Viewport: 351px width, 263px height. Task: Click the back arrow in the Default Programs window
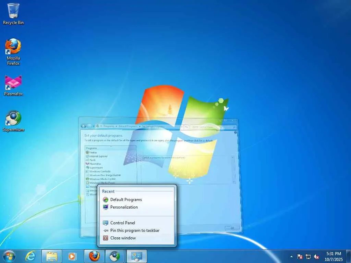84,126
